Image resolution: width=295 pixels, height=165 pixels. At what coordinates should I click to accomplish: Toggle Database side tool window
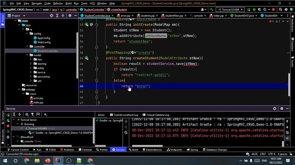tap(293, 44)
